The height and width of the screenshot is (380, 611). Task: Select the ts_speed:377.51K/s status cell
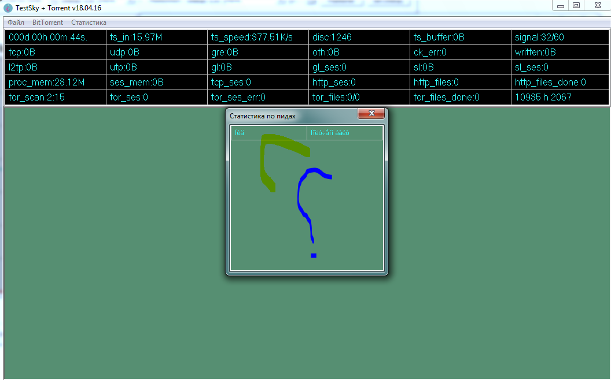click(257, 38)
